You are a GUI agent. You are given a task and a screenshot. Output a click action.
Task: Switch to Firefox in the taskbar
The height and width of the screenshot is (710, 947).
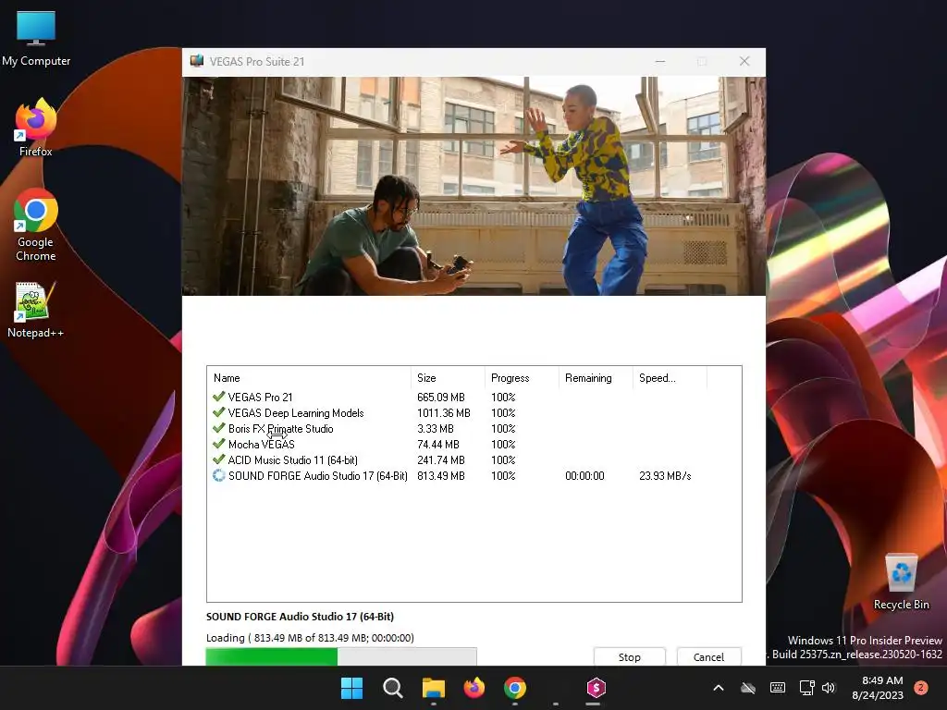pyautogui.click(x=474, y=688)
